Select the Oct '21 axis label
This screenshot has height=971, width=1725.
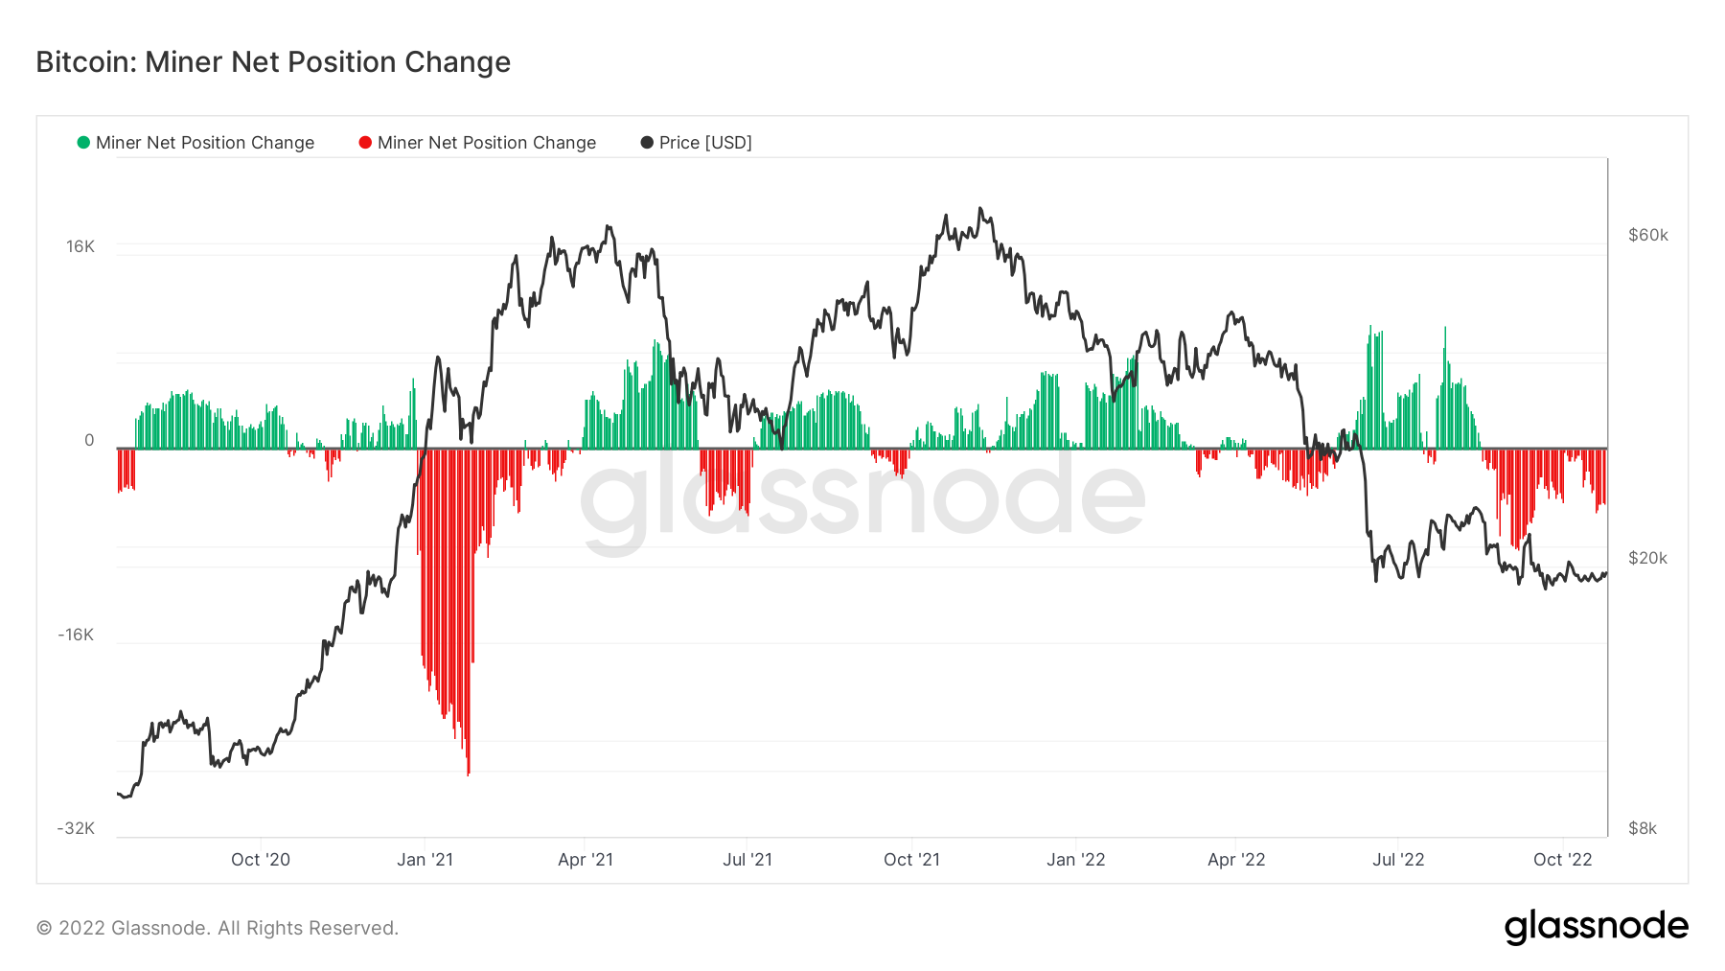tap(912, 860)
